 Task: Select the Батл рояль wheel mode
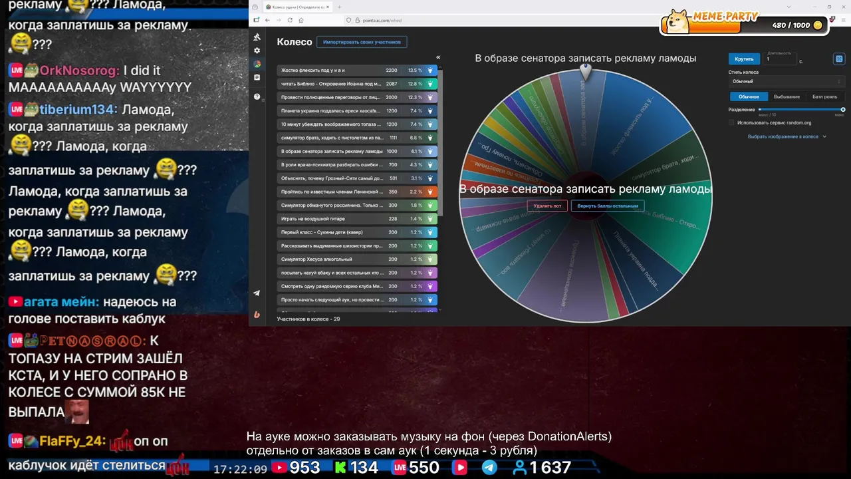(x=824, y=96)
